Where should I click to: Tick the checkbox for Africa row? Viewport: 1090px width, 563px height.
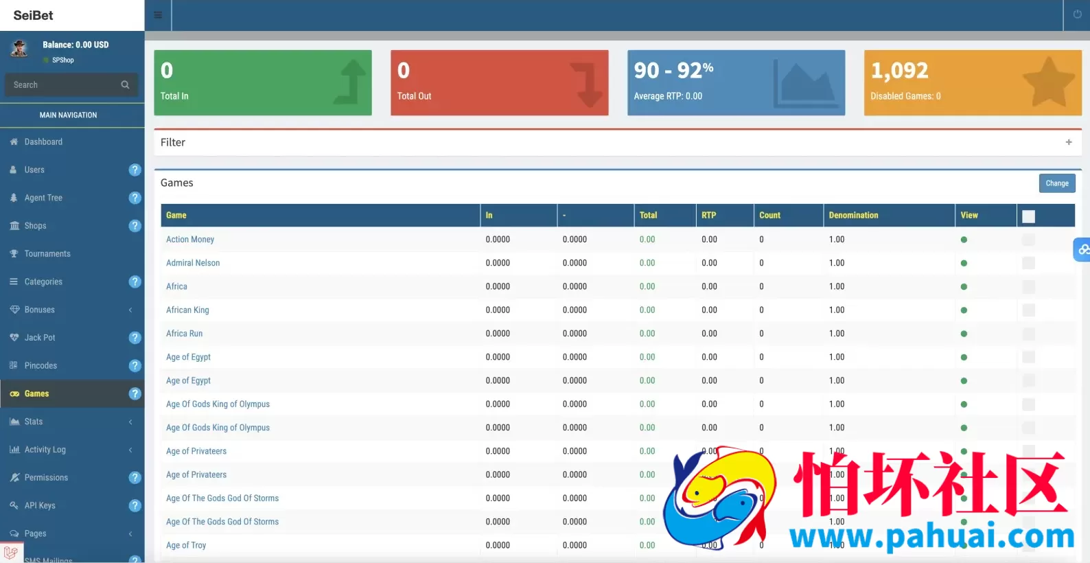(x=1028, y=286)
